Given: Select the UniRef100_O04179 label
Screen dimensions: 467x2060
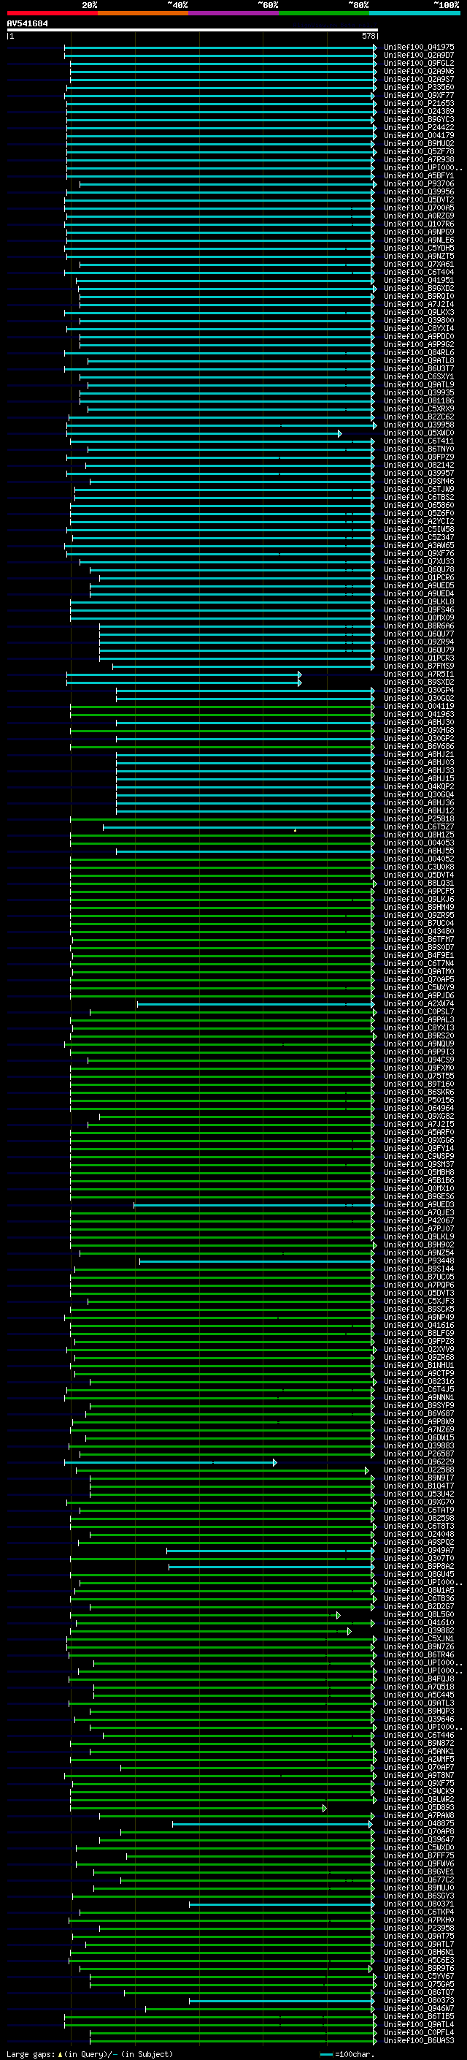Looking at the screenshot, I should point(419,135).
